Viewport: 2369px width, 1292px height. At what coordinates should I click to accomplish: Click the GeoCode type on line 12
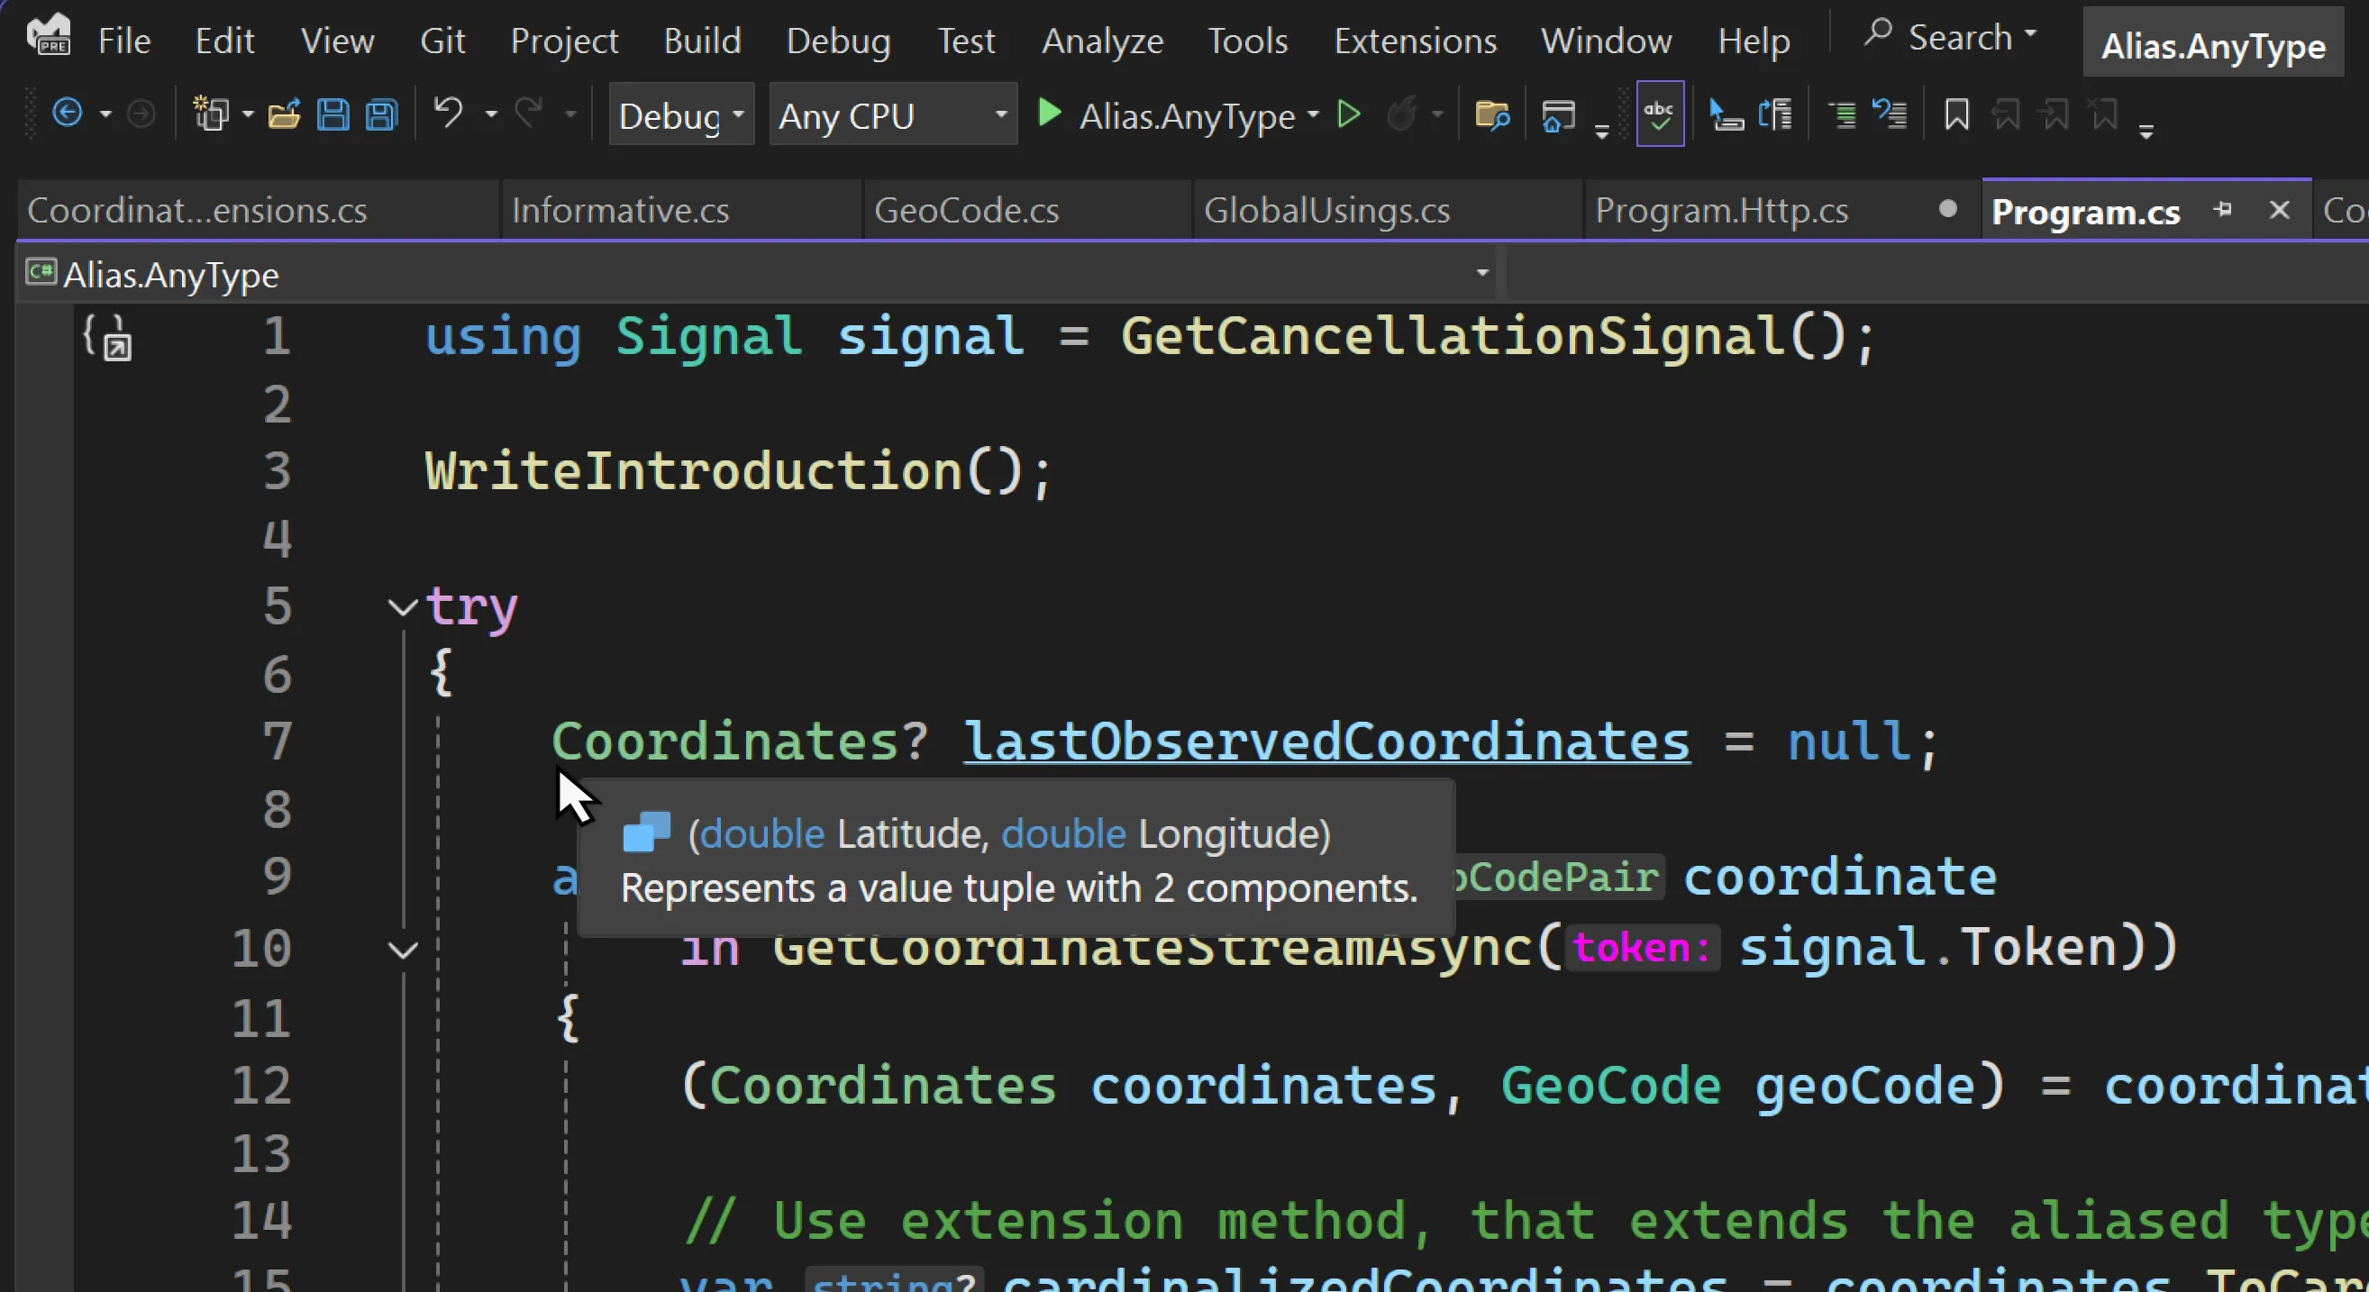tap(1610, 1085)
